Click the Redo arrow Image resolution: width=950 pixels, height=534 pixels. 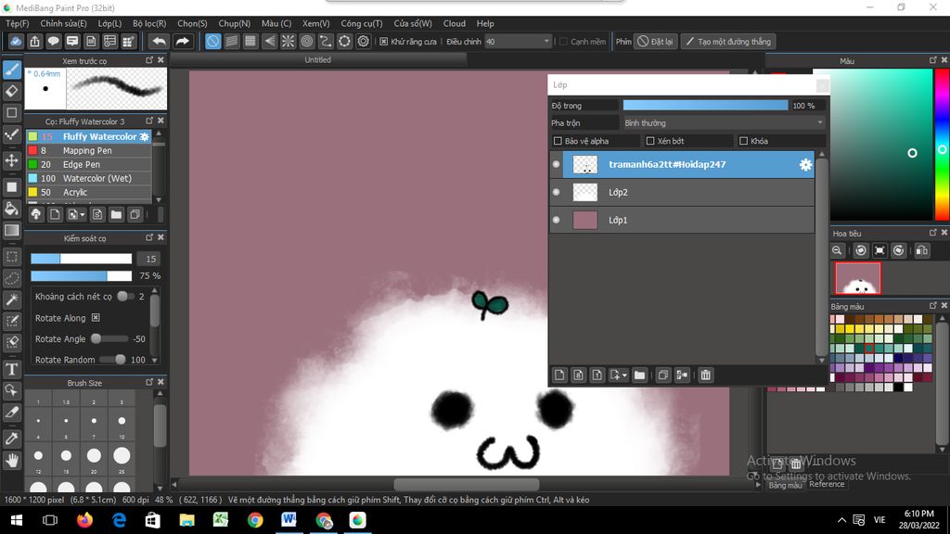pos(182,41)
